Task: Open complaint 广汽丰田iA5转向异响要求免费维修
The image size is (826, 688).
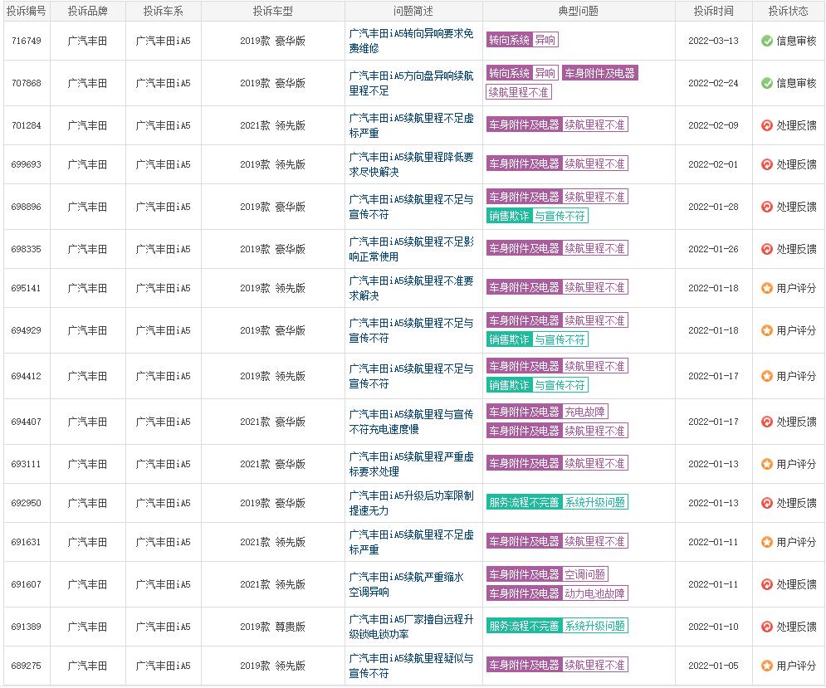Action: pos(411,41)
